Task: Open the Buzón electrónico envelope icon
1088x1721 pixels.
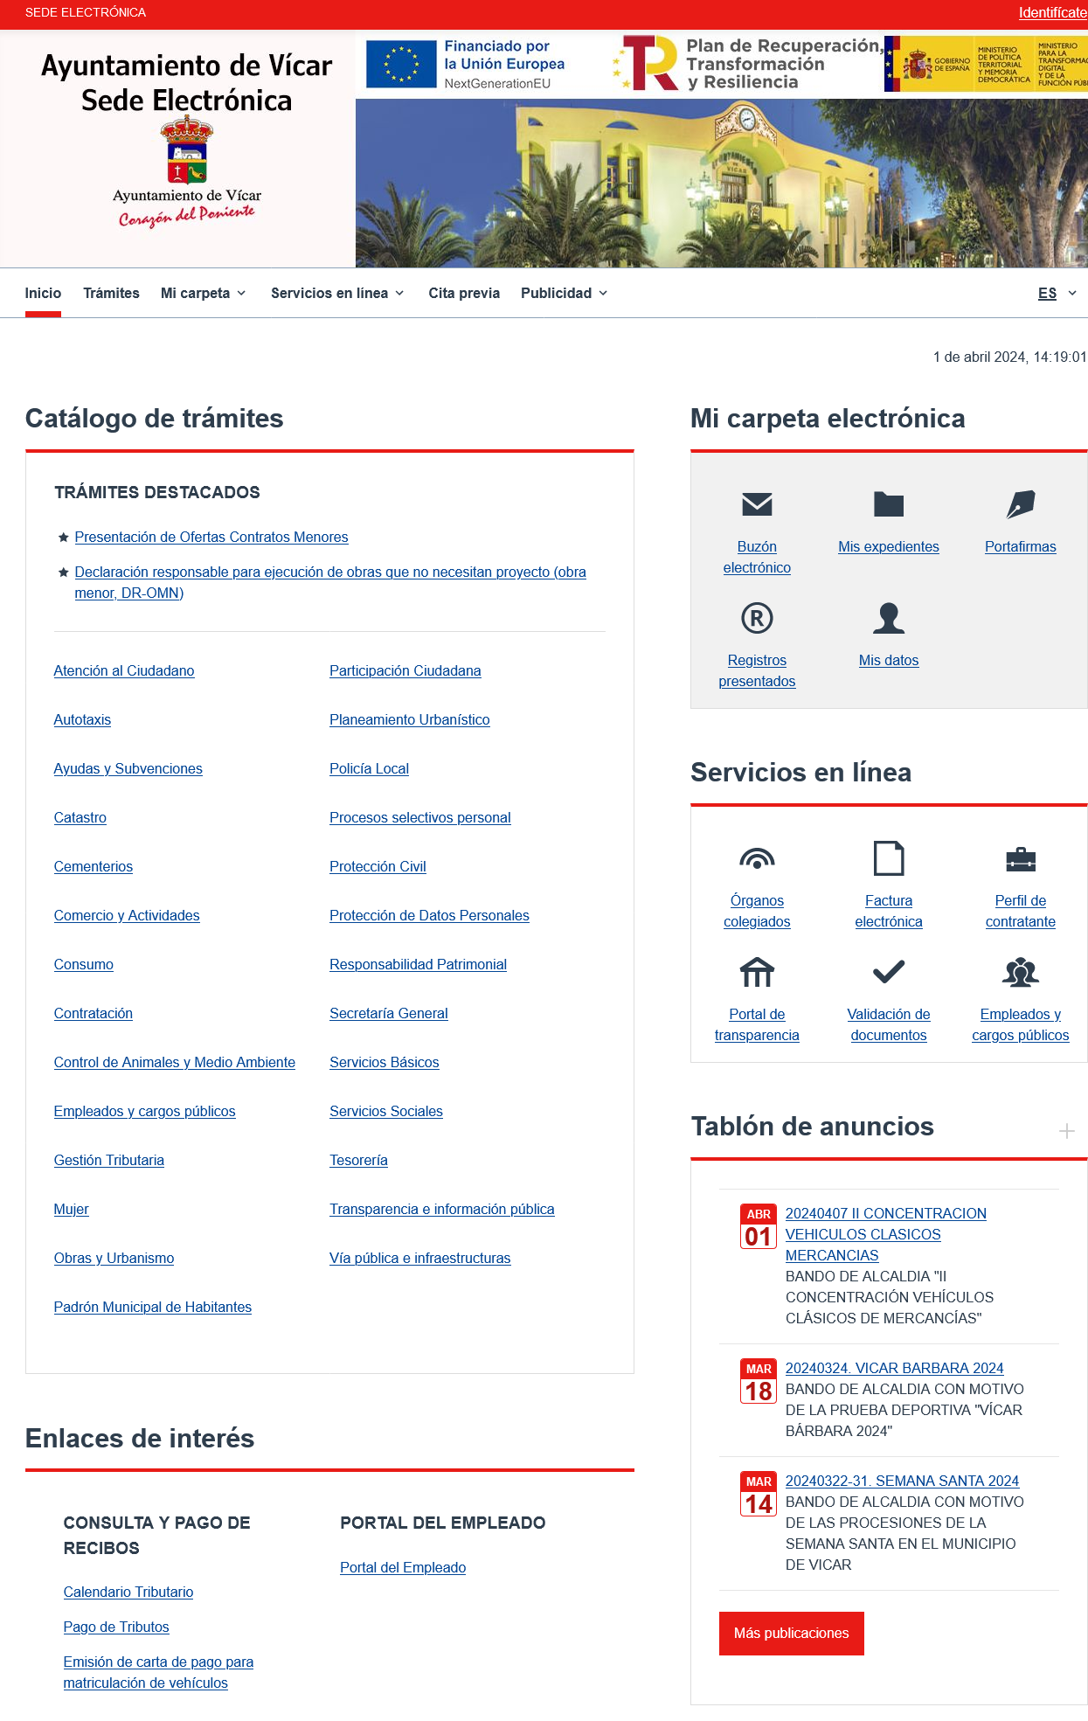Action: (x=757, y=504)
